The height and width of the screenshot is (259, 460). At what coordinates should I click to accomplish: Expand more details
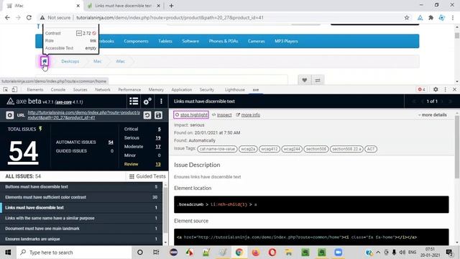tap(433, 115)
